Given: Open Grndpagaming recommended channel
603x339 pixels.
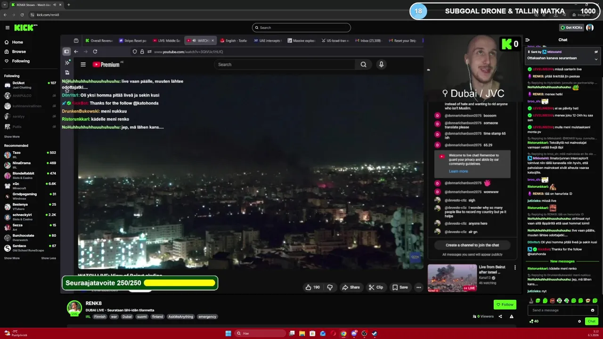Looking at the screenshot, I should click(x=30, y=196).
